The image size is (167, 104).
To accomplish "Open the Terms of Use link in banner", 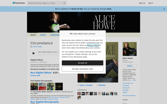I will coord(77,9).
